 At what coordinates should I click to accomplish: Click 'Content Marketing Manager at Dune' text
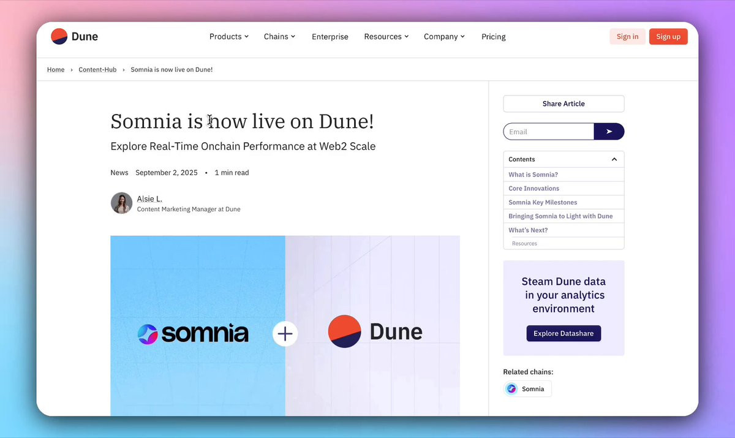point(189,210)
